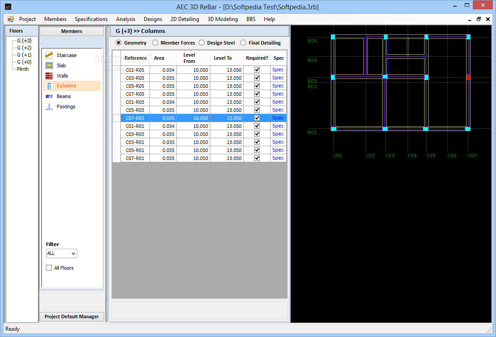Image resolution: width=496 pixels, height=337 pixels.
Task: Select the Design Steel radio button
Action: click(x=201, y=43)
